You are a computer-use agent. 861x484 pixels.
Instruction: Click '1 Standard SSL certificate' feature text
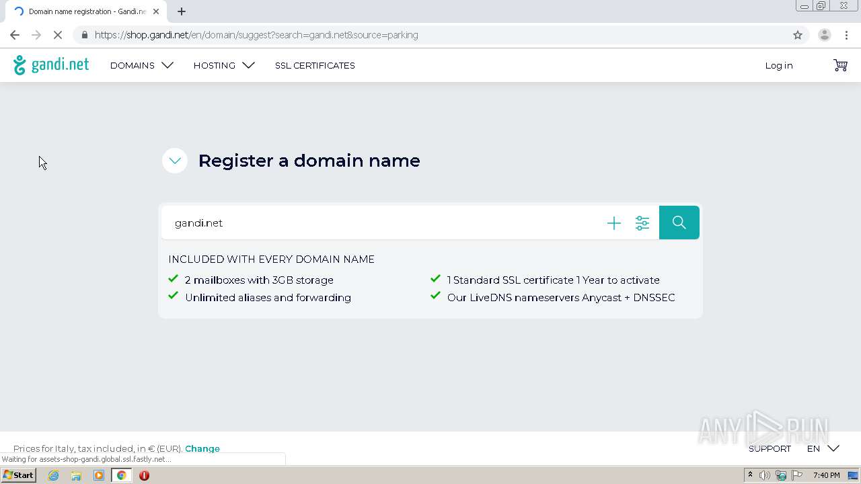pos(554,280)
